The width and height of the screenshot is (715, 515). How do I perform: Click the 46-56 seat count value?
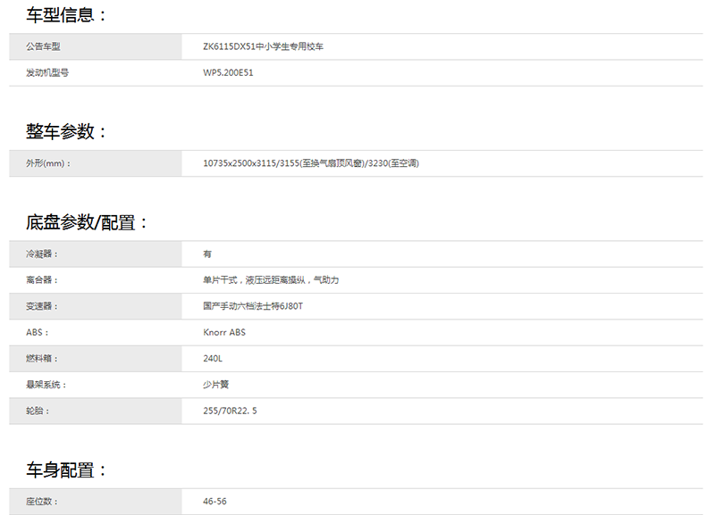pyautogui.click(x=215, y=502)
